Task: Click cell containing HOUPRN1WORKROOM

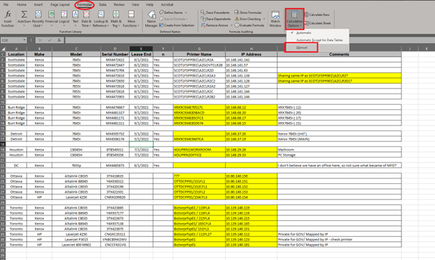Action: click(199, 150)
